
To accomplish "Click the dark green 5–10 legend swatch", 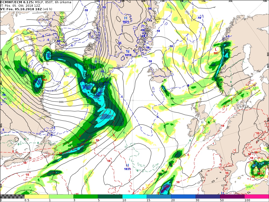I will pos(110,196).
